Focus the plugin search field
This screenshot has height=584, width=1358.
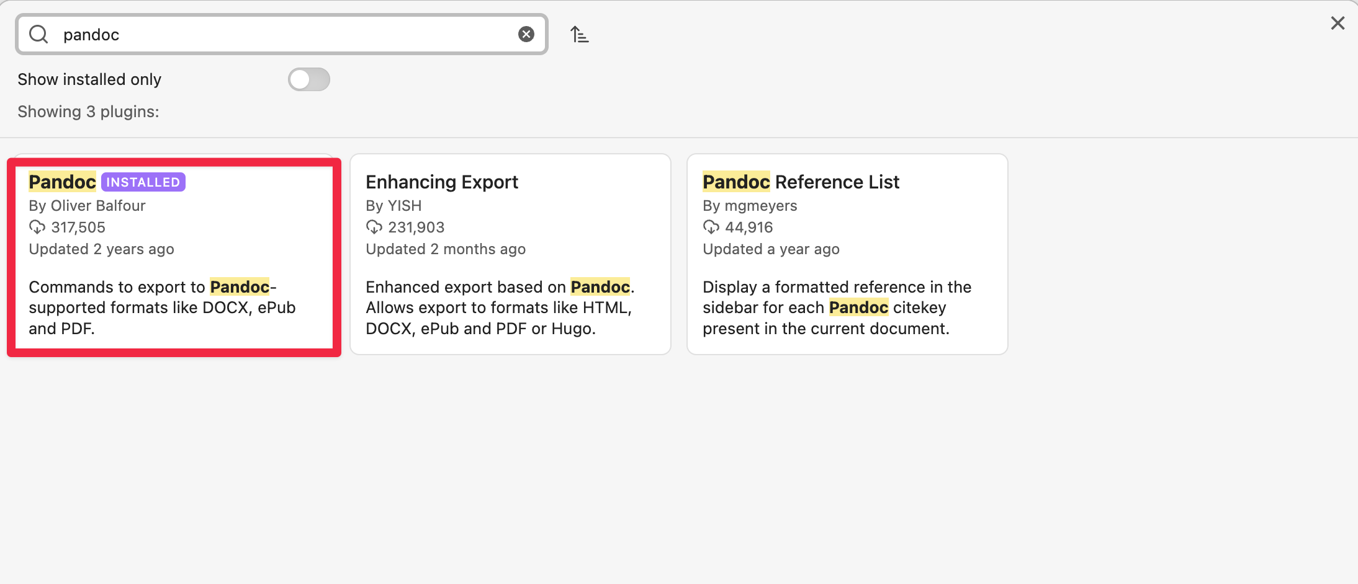[x=282, y=34]
